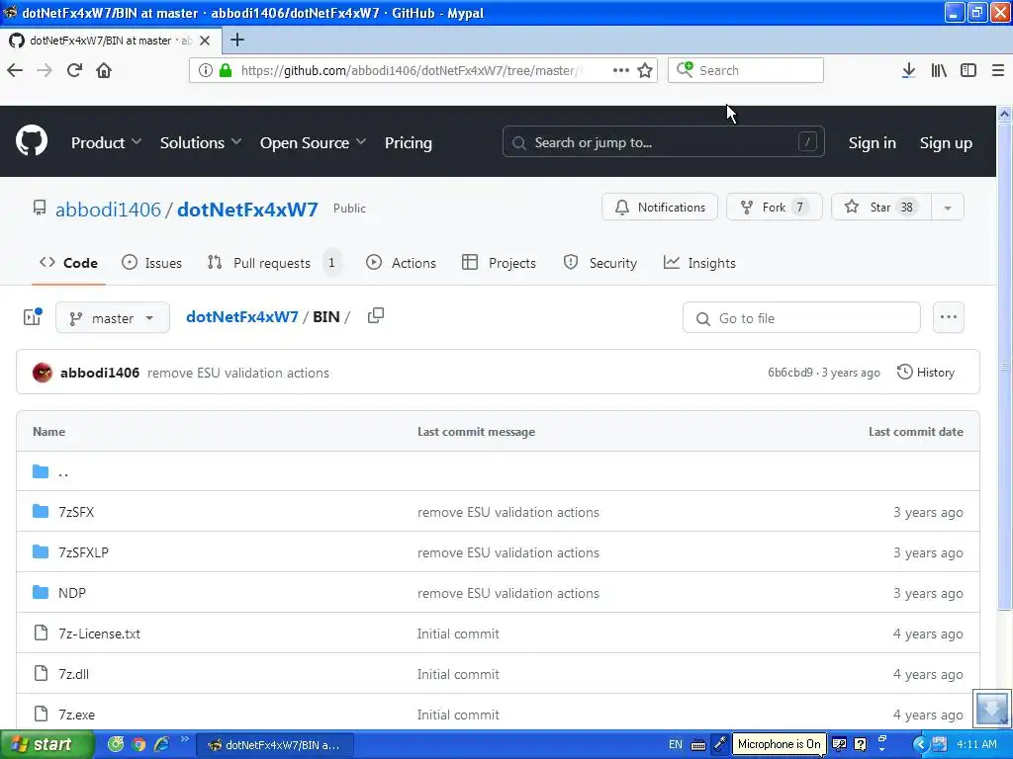Open page actions three-dot menu in URL bar
The image size is (1013, 759).
(x=621, y=70)
